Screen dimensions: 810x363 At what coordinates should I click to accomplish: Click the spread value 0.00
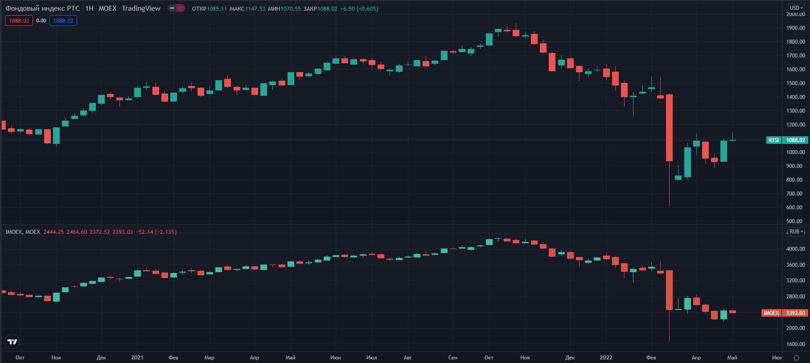click(x=41, y=20)
